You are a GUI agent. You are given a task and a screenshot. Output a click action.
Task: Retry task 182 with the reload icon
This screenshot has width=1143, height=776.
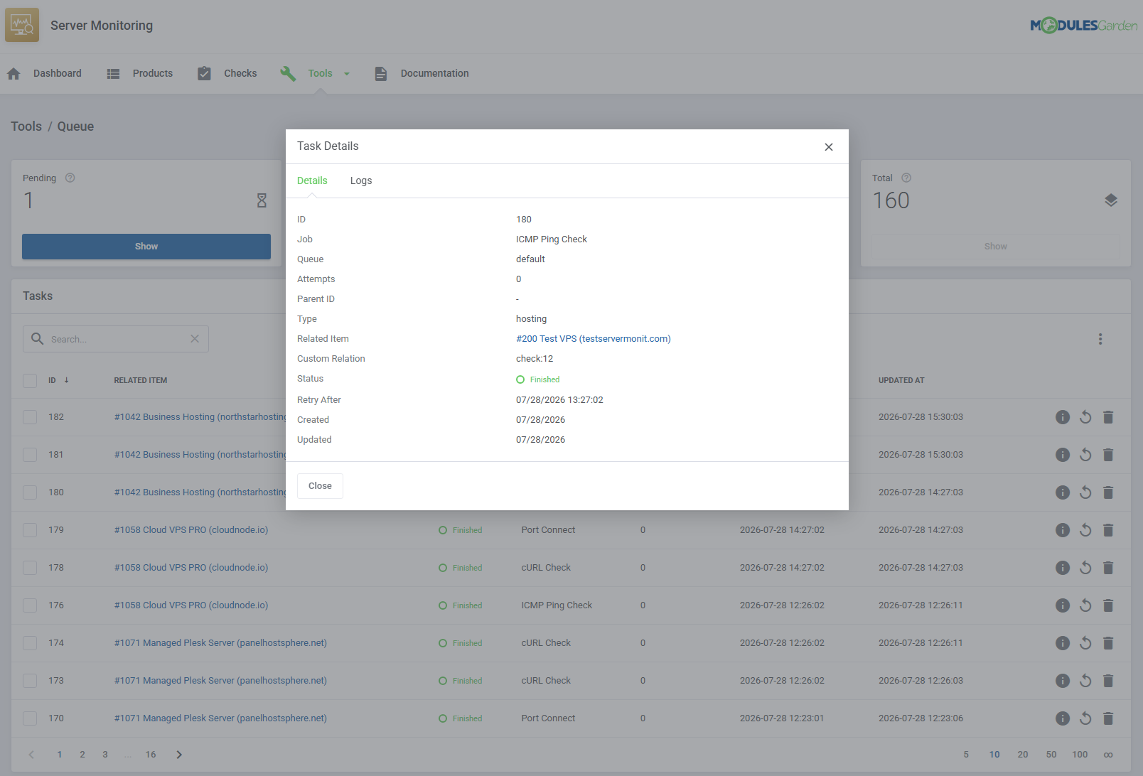(1085, 417)
